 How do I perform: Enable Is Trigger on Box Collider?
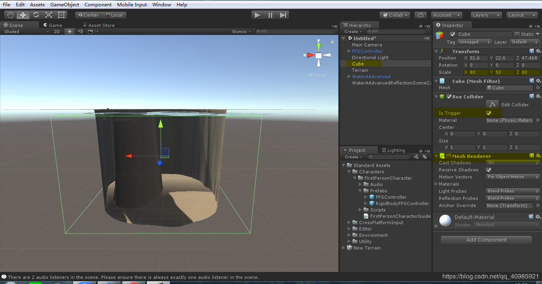490,113
